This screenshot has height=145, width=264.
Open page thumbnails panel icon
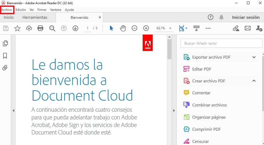pos(5,43)
